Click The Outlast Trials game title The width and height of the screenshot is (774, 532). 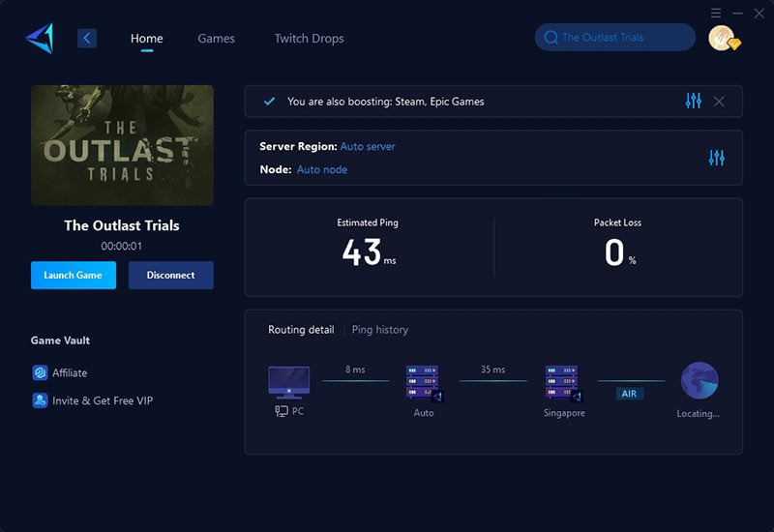122,225
